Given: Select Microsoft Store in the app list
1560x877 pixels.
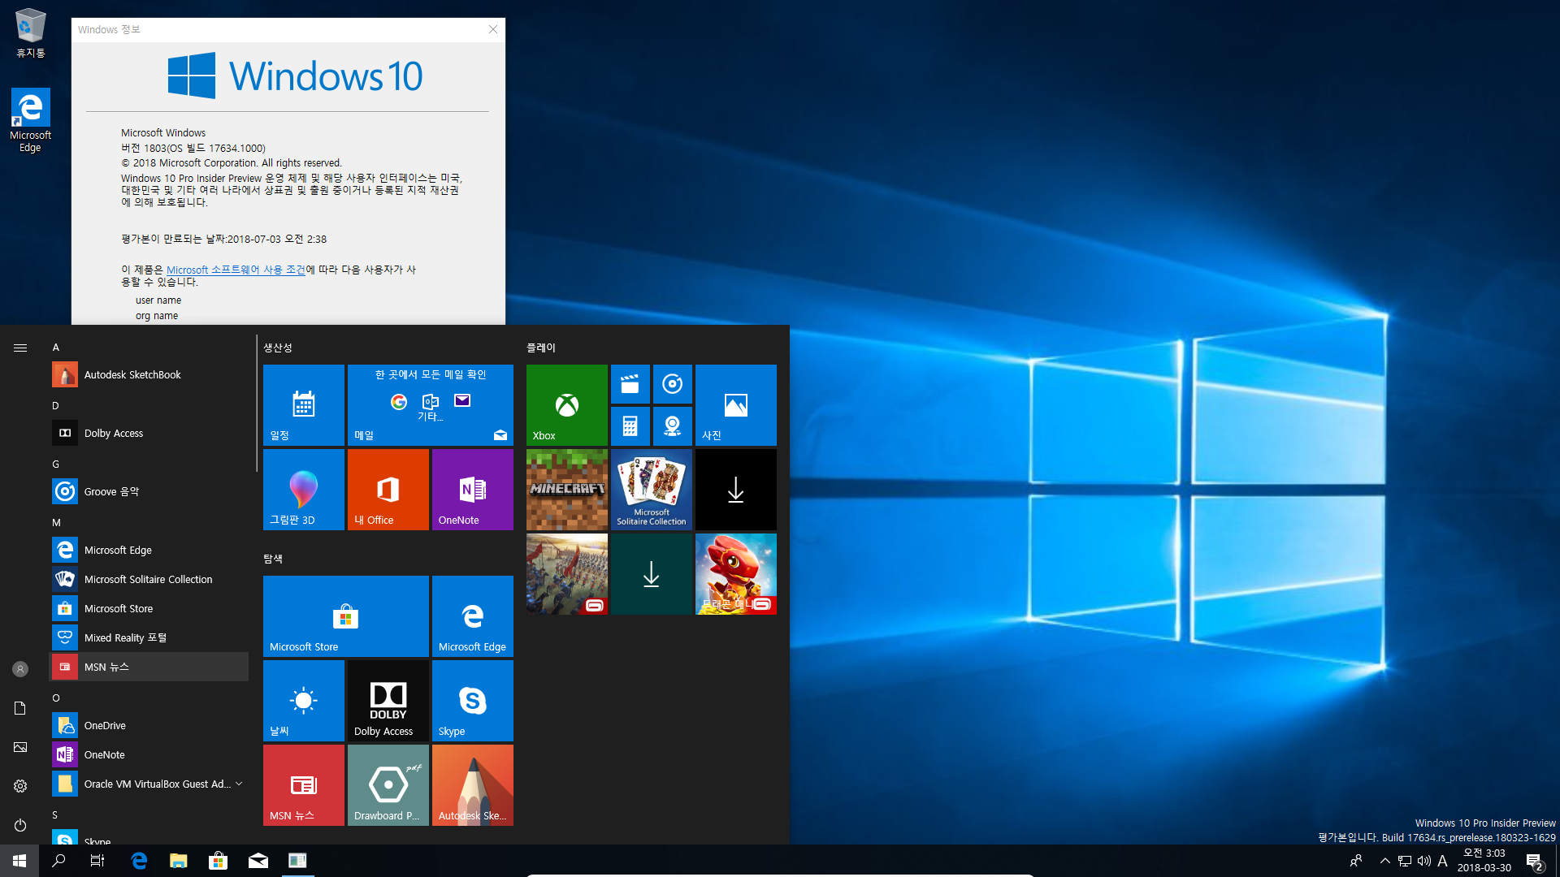Looking at the screenshot, I should click(x=149, y=608).
